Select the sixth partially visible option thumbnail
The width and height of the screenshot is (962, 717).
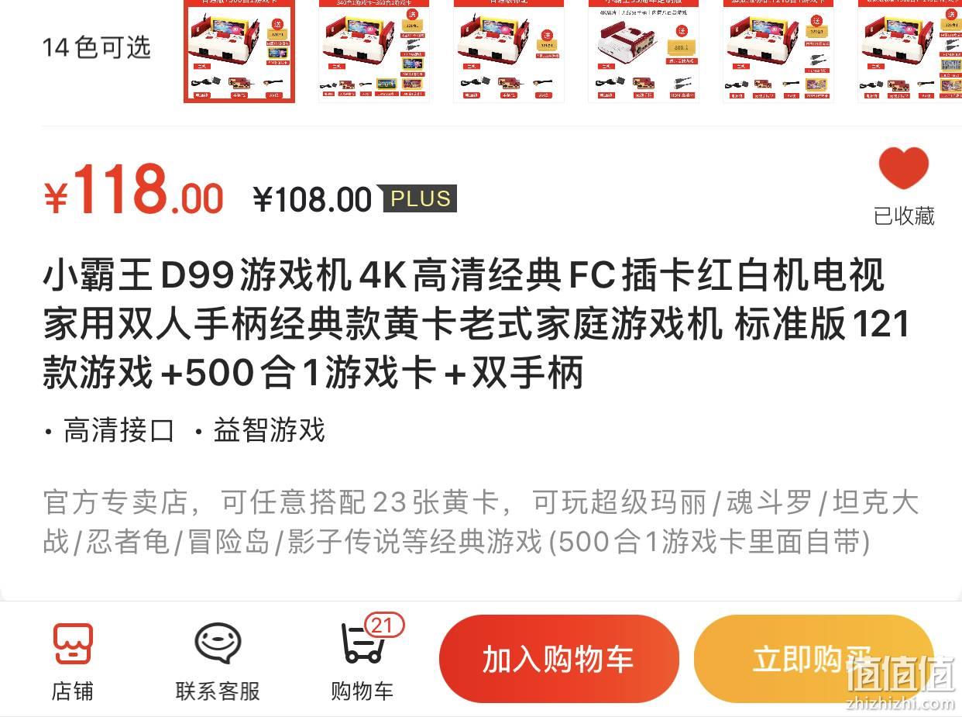(x=909, y=50)
